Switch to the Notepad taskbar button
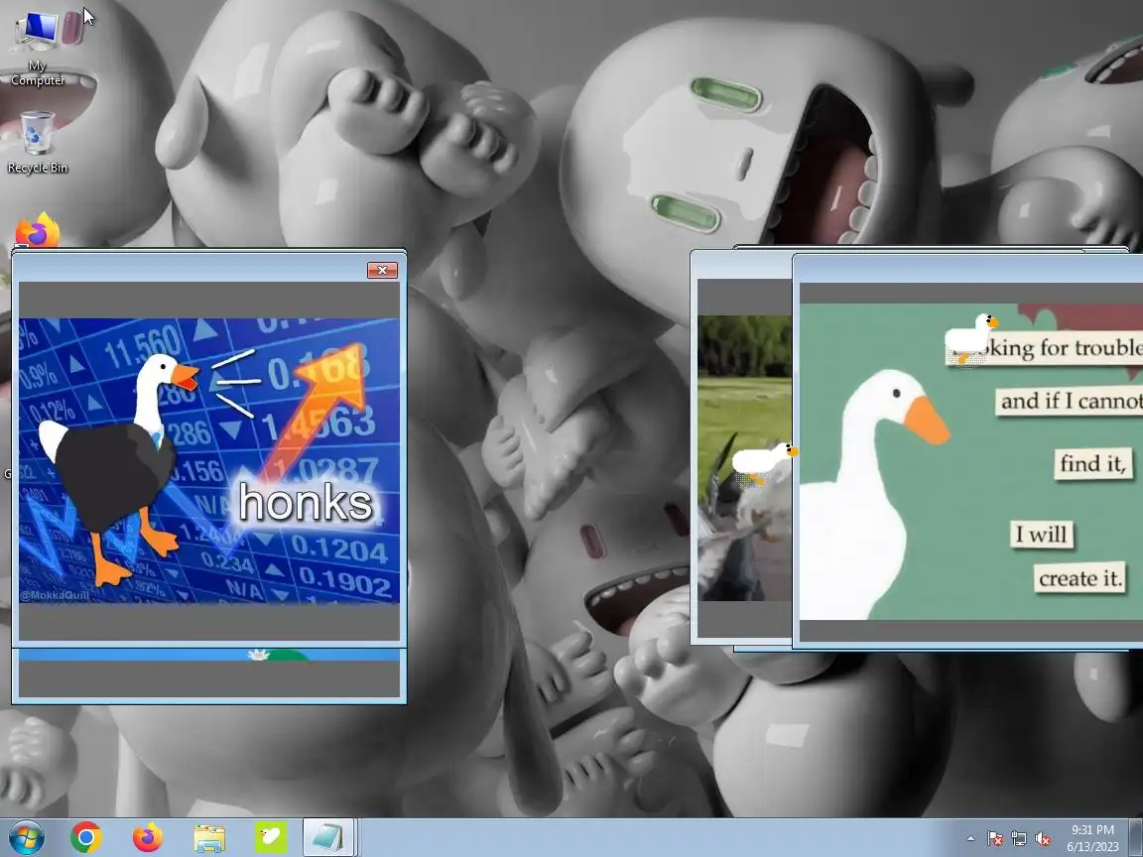Image resolution: width=1143 pixels, height=857 pixels. [328, 838]
